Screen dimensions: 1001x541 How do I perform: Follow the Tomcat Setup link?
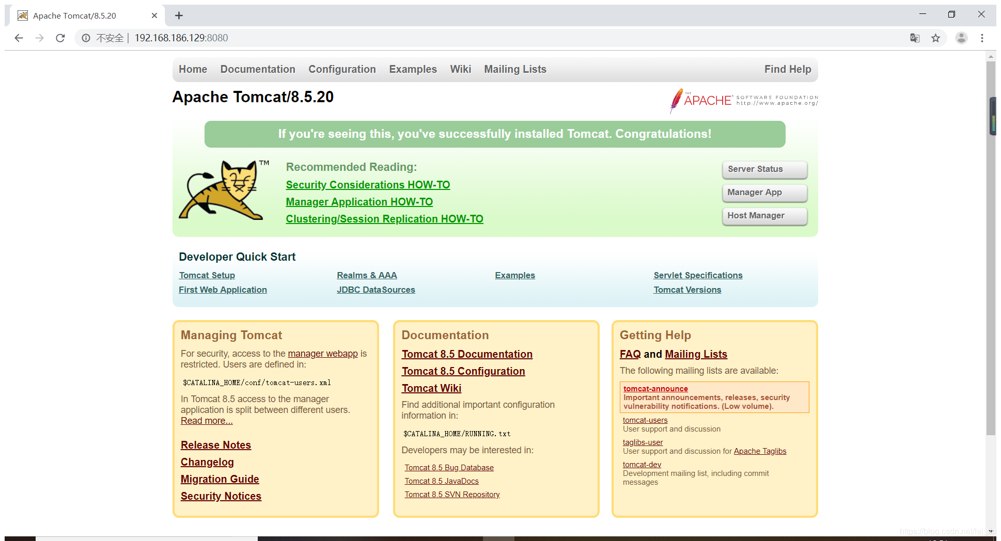coord(207,275)
